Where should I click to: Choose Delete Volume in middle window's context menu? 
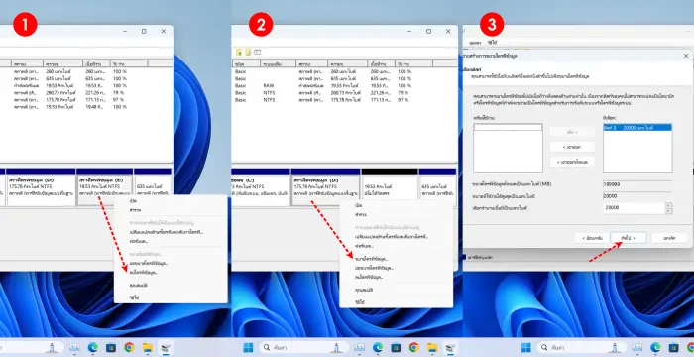[369, 277]
